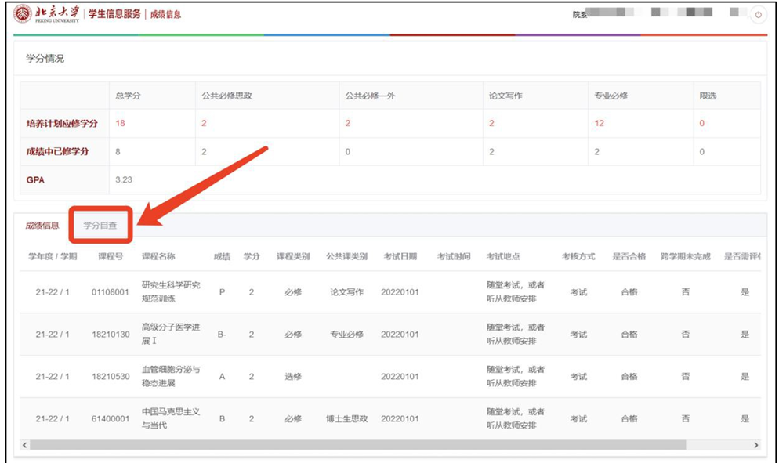Click the 学分情况 panel heading
Image resolution: width=779 pixels, height=463 pixels.
coord(45,59)
